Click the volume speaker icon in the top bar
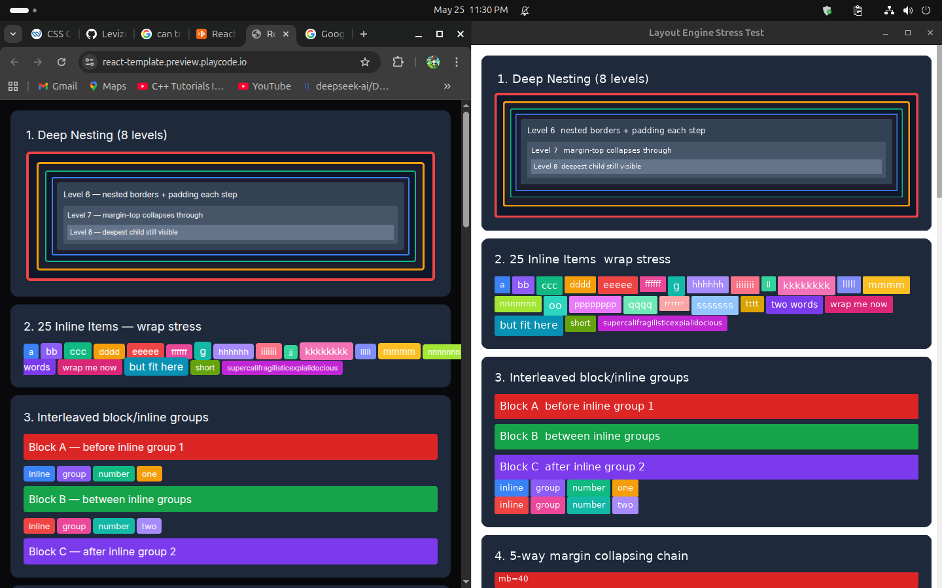The width and height of the screenshot is (942, 588). click(908, 10)
